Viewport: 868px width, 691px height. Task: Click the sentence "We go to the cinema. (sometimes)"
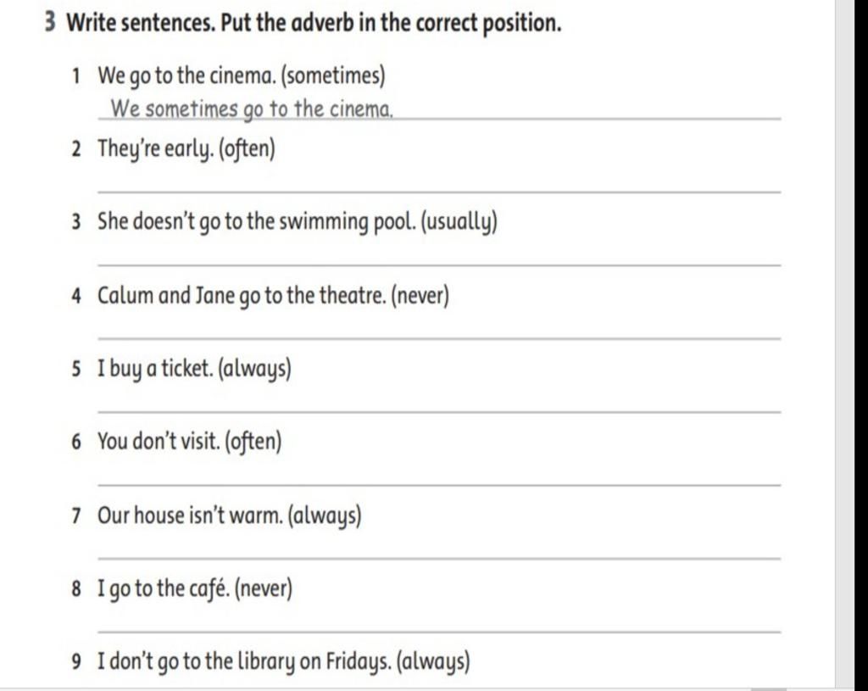[242, 75]
